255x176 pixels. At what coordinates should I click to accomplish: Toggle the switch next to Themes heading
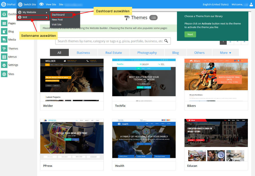point(154,18)
